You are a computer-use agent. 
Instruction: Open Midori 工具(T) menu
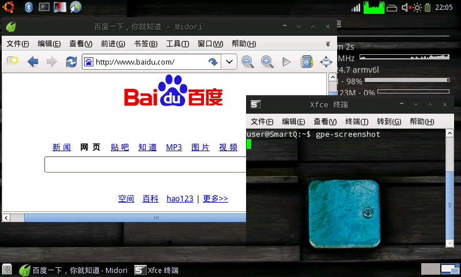(177, 44)
